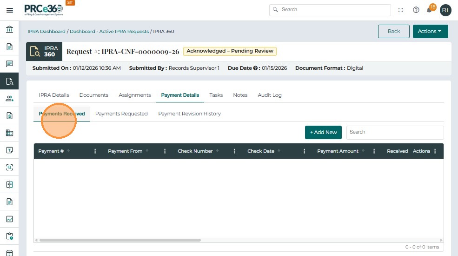Open notifications bell with 15 badge
This screenshot has height=256, width=458.
pos(430,9)
